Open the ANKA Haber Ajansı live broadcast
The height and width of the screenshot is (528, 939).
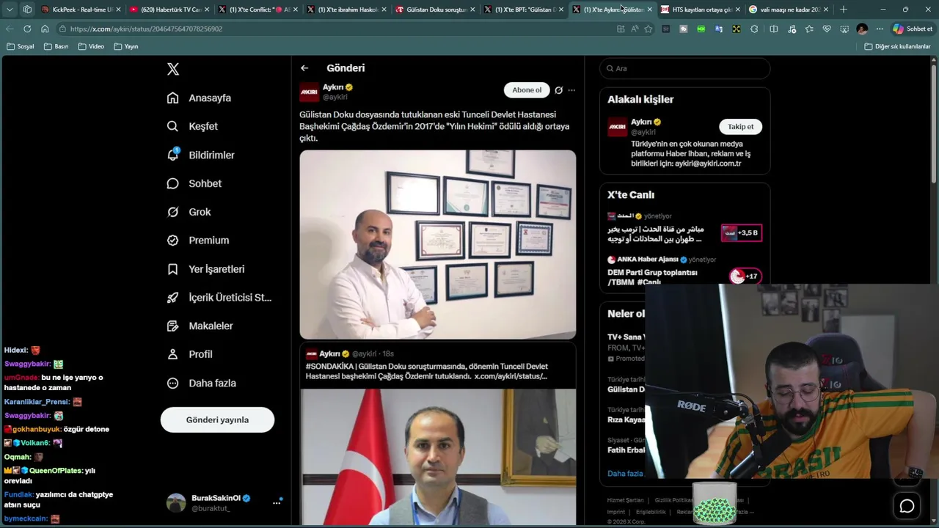(x=684, y=272)
